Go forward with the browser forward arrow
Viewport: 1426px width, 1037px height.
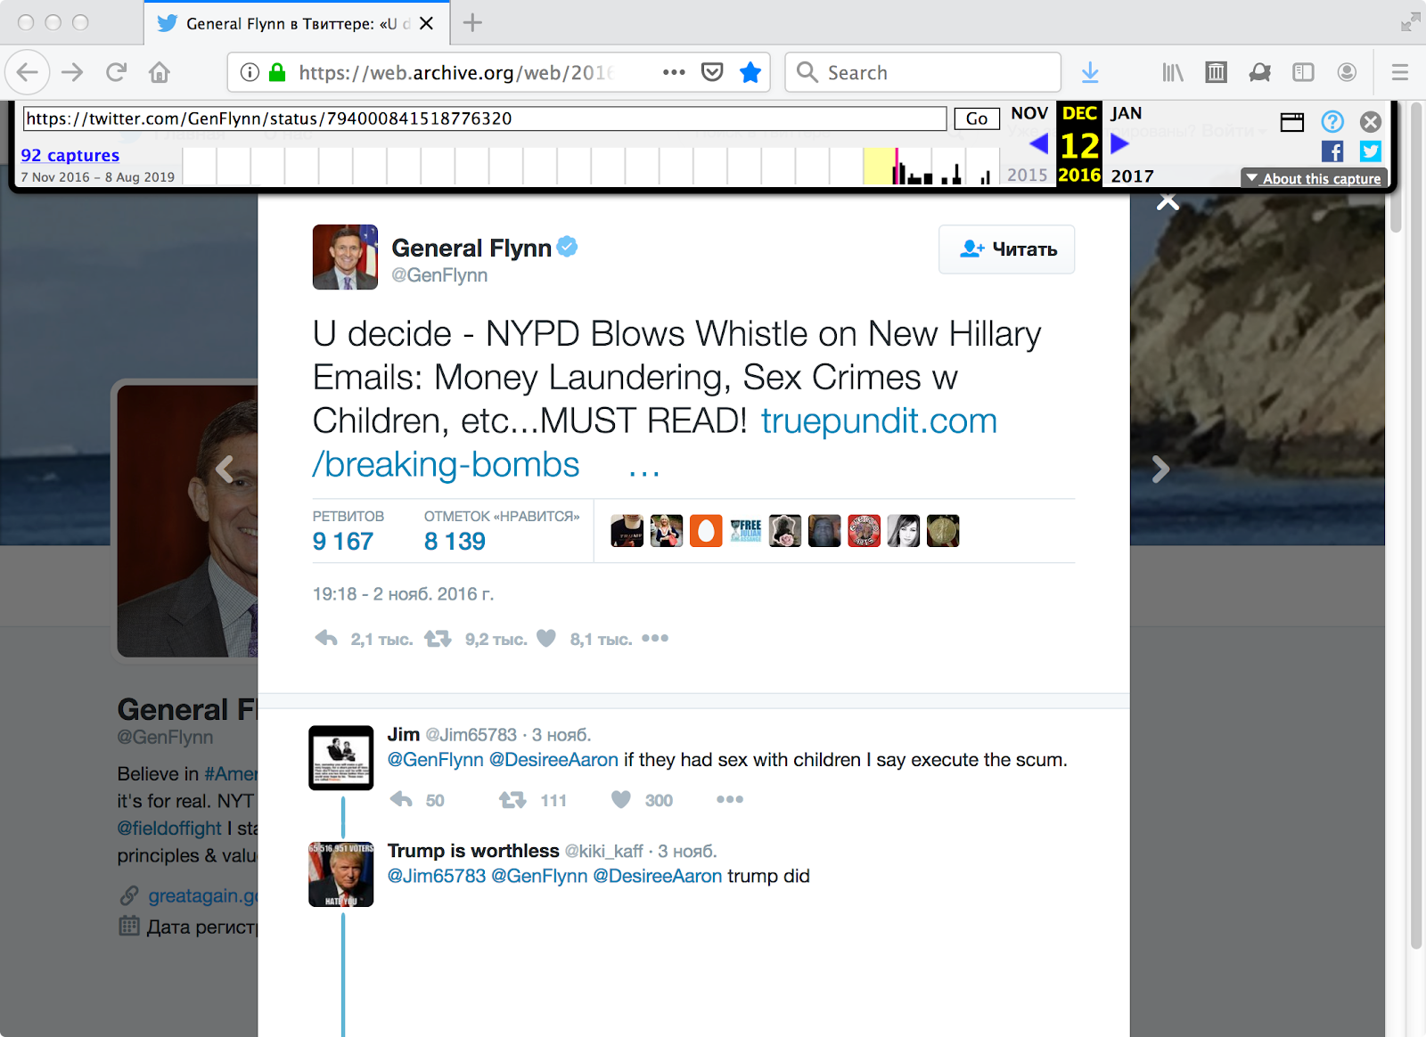click(x=72, y=72)
